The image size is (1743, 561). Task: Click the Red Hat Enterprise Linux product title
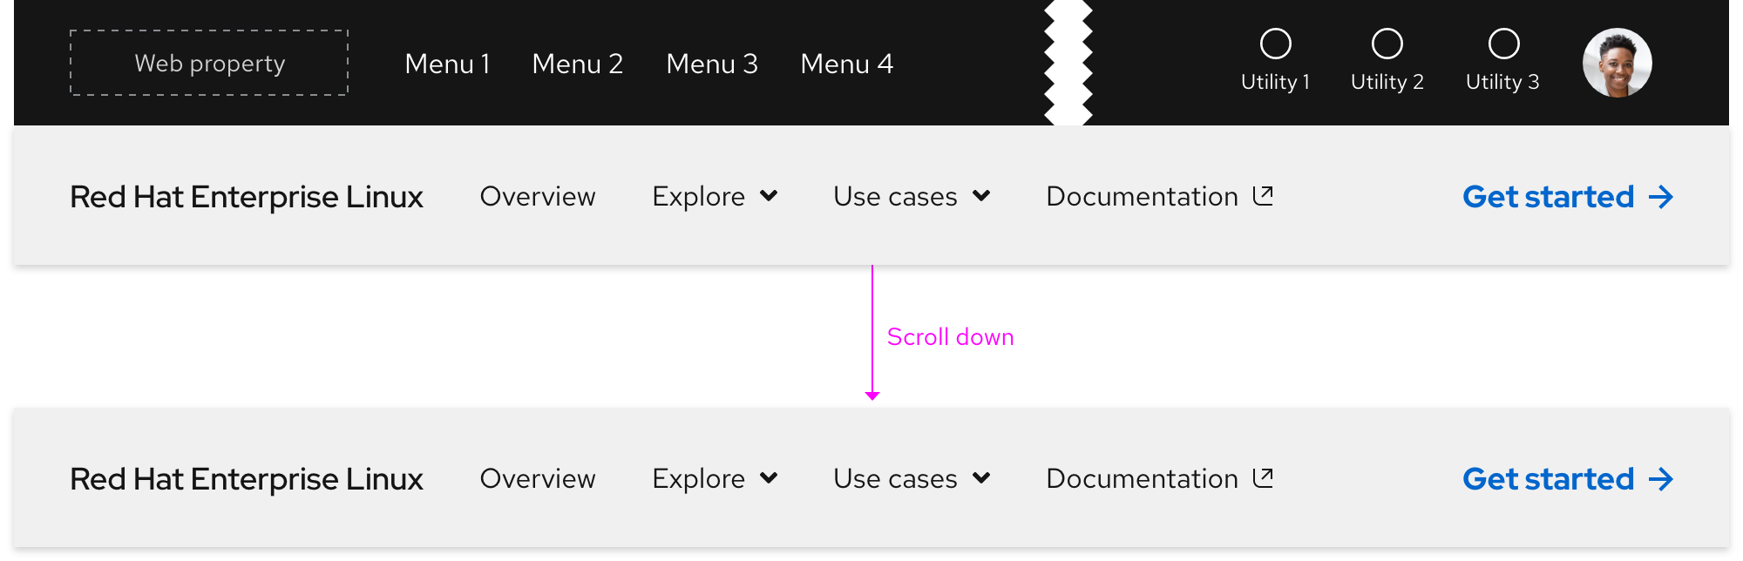coord(246,197)
